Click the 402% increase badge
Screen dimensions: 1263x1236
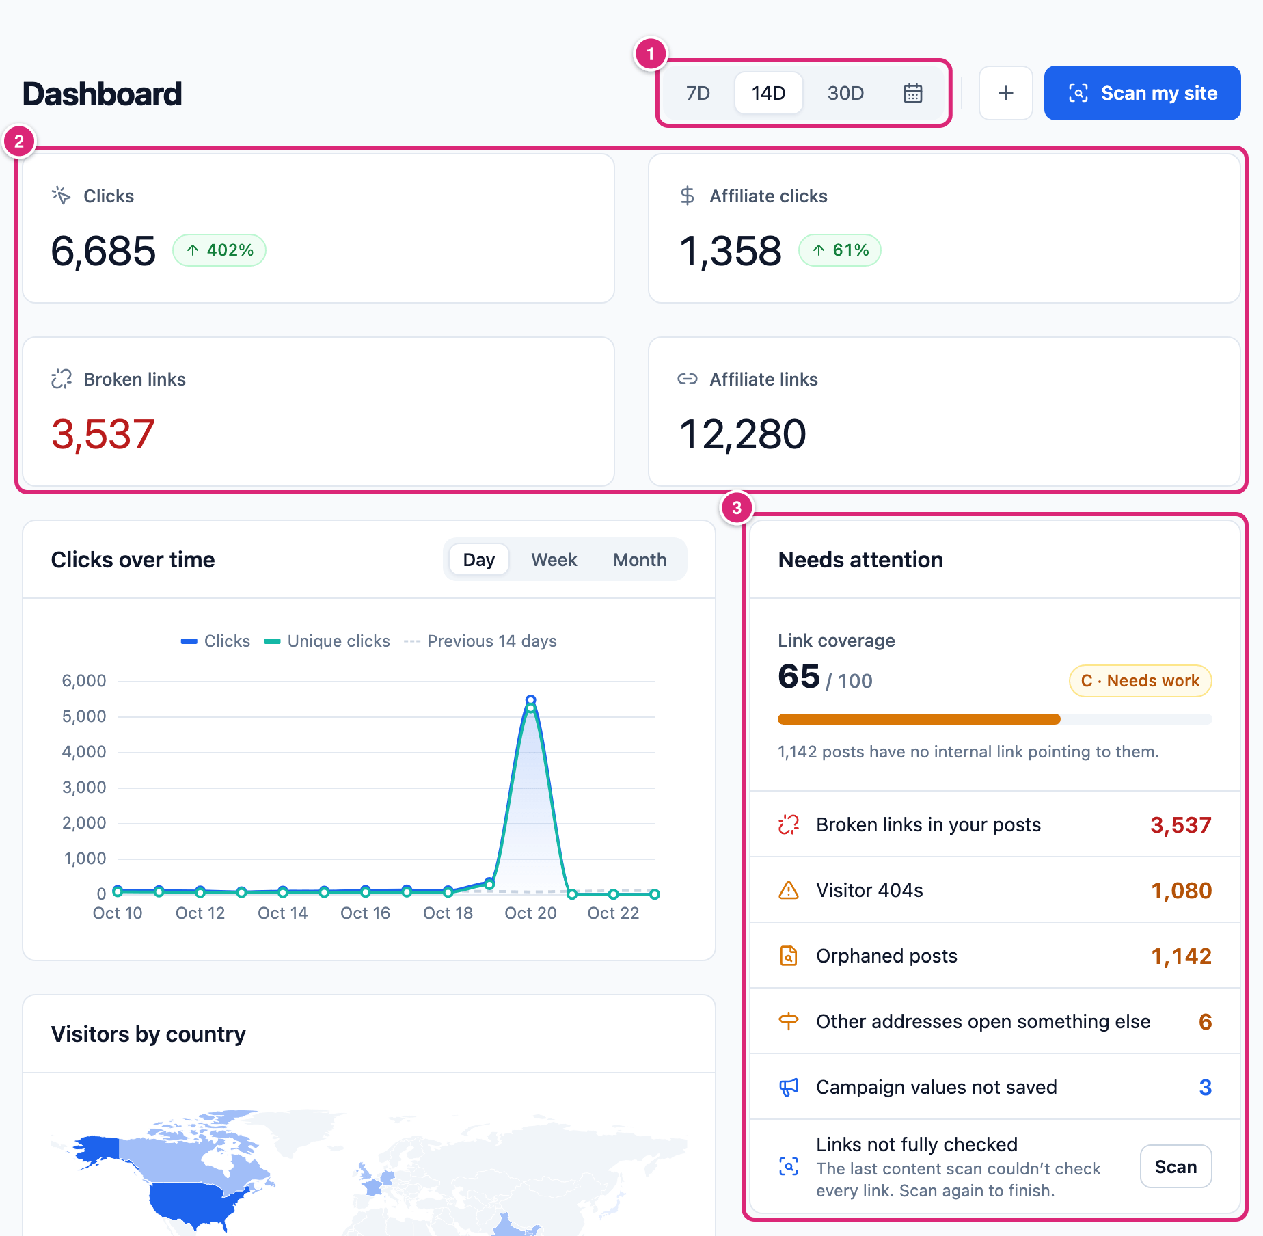[219, 250]
